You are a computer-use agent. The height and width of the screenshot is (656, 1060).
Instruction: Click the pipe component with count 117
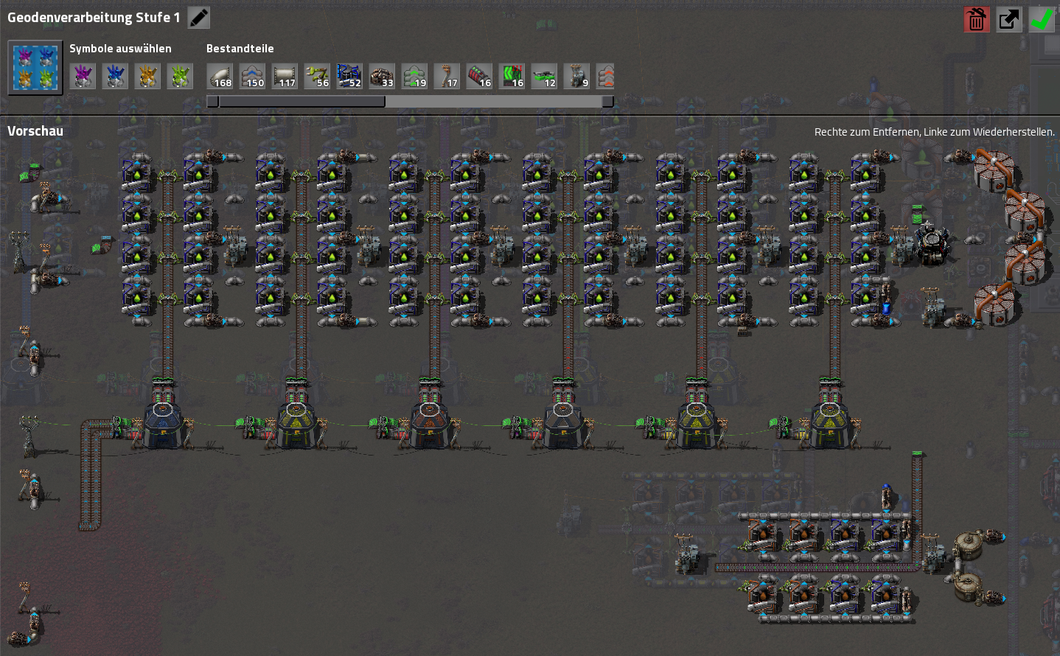(285, 76)
